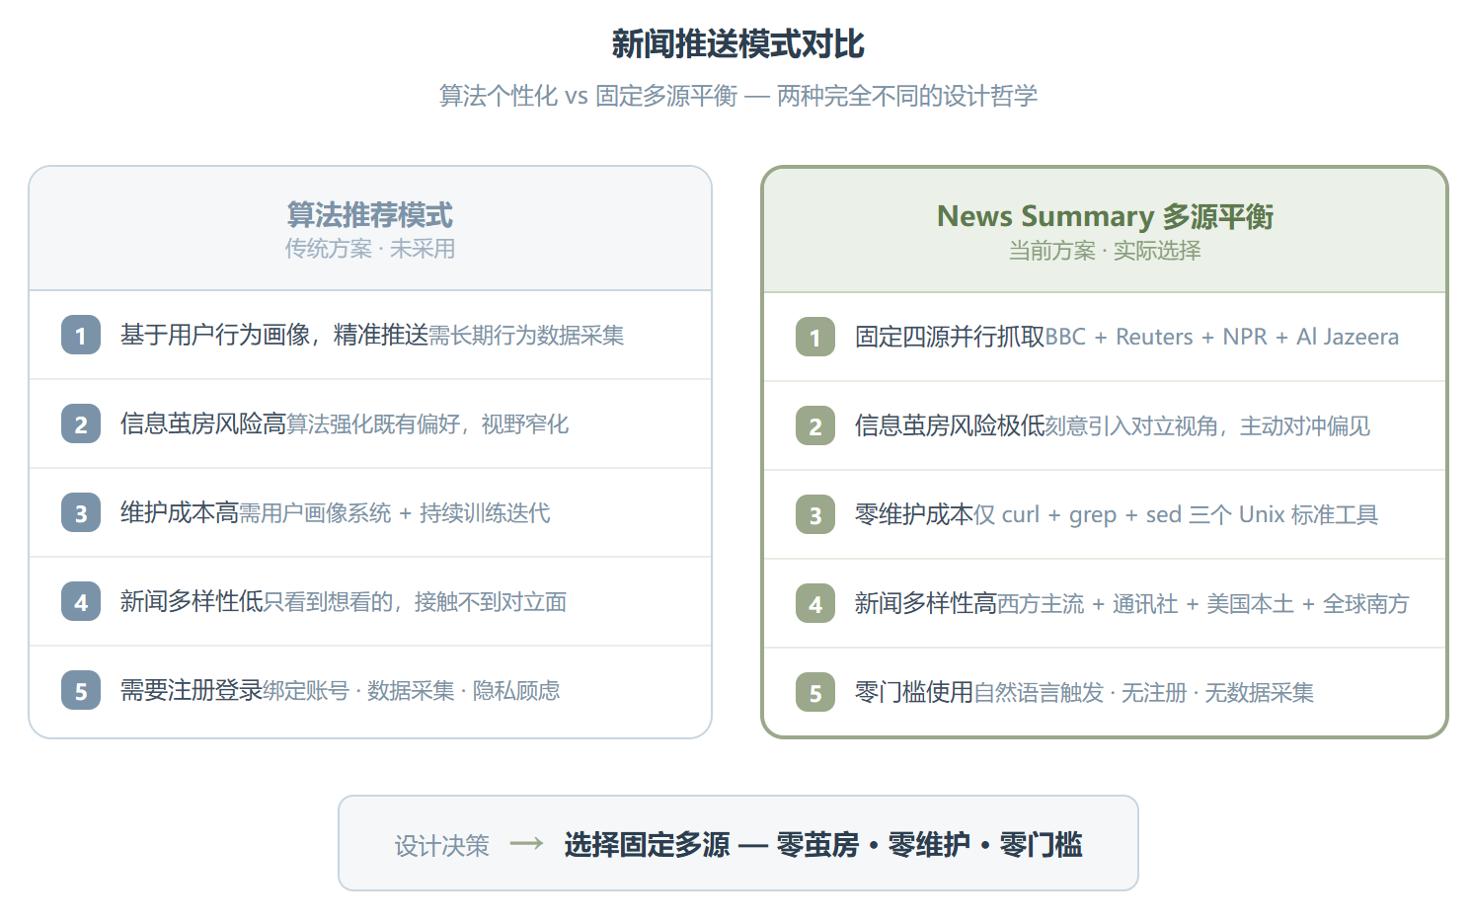The width and height of the screenshot is (1470, 921).
Task: Click number badge 1 beside 基于用户行为画像
Action: pyautogui.click(x=81, y=335)
